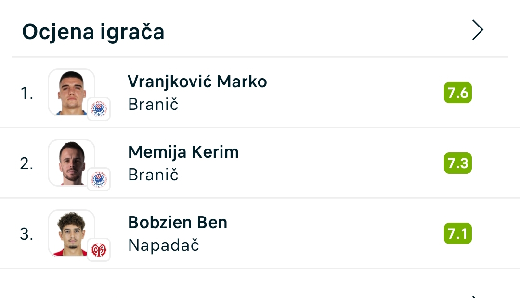520x298 pixels.
Task: Tap the club badge on Memija's photo
Action: [x=99, y=179]
